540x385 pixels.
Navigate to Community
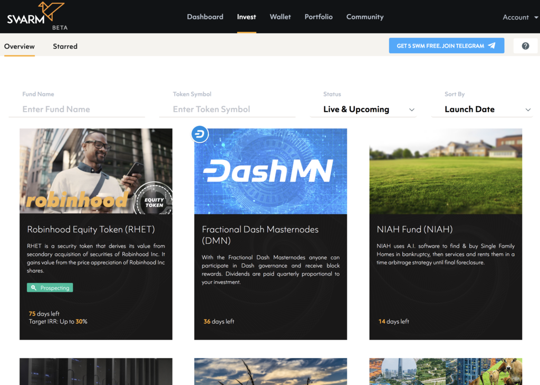[x=365, y=16]
